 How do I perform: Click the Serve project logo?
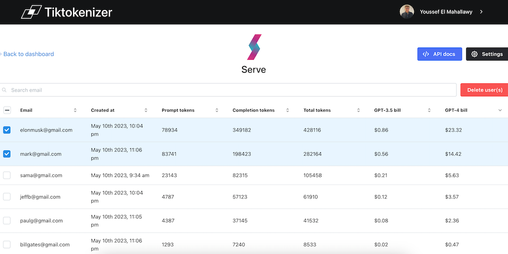(254, 47)
